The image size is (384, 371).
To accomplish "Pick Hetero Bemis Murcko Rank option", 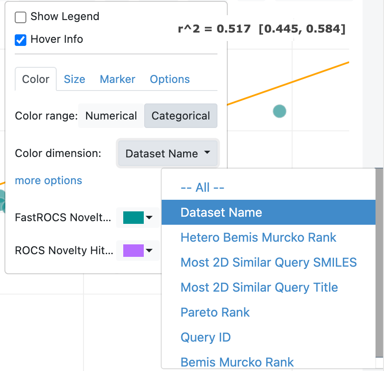I will [x=258, y=237].
